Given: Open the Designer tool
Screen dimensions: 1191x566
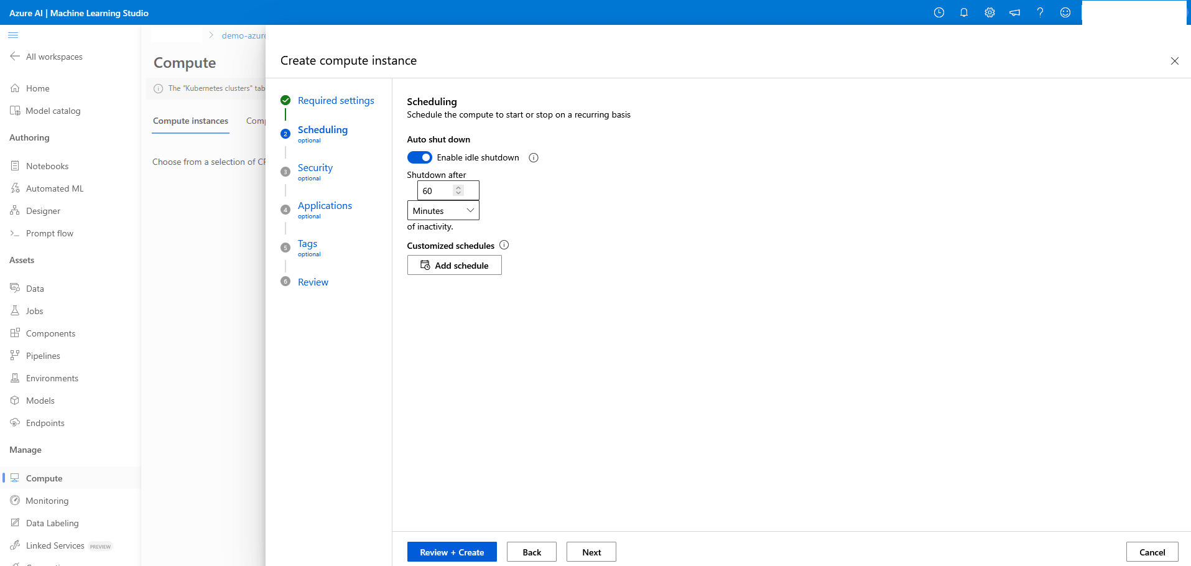Looking at the screenshot, I should coord(43,210).
